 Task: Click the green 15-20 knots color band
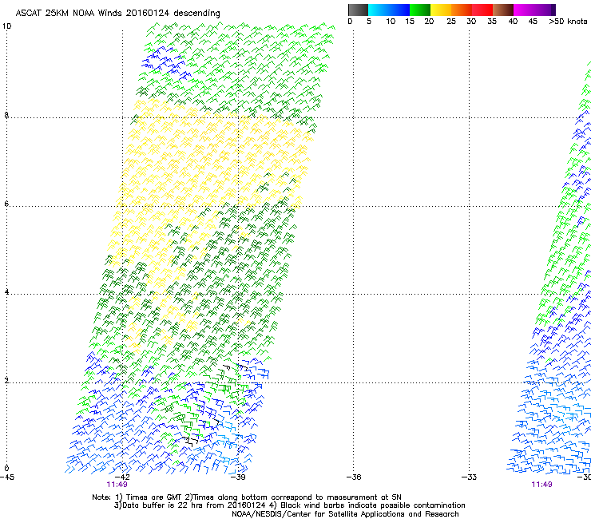(x=420, y=10)
